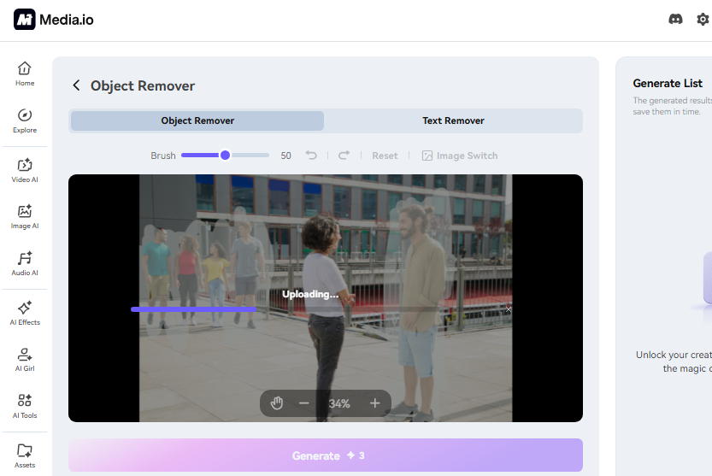Open AI Tools section
Viewport: 712px width, 476px height.
tap(25, 406)
